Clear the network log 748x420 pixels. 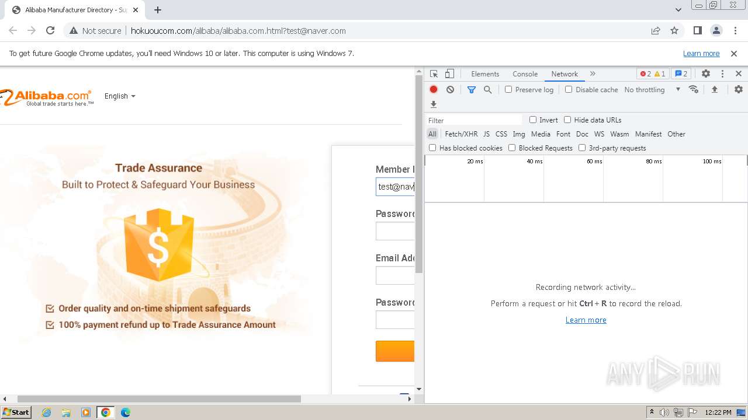pos(450,89)
